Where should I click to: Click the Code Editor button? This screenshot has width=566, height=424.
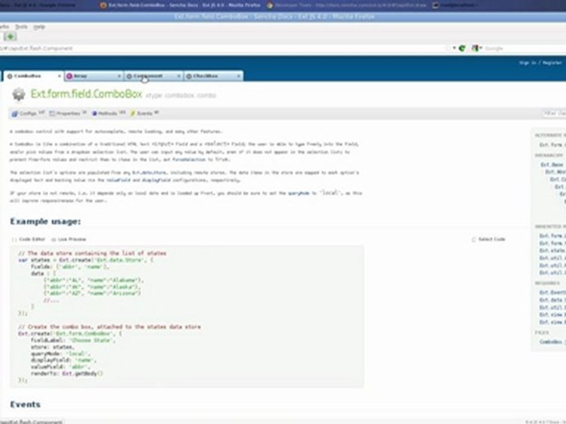pyautogui.click(x=28, y=240)
